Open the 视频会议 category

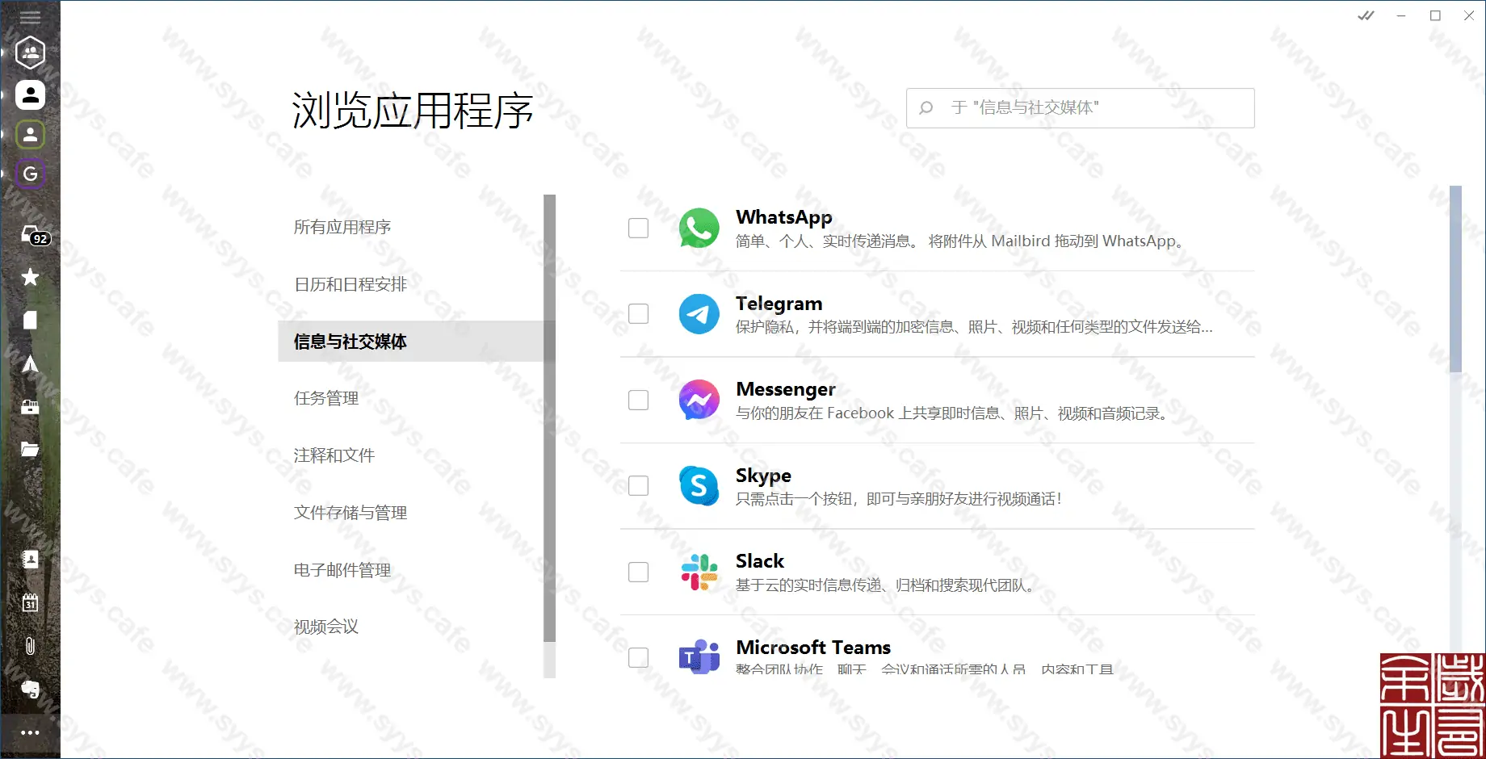(326, 627)
